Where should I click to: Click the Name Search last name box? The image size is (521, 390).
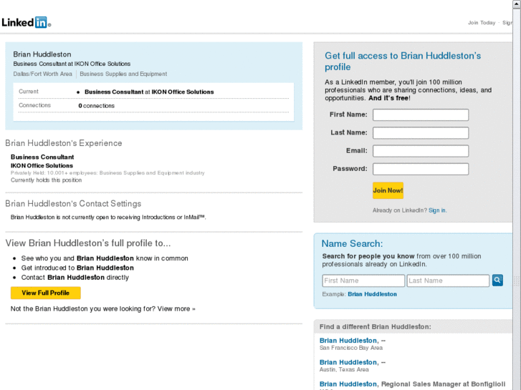click(448, 281)
